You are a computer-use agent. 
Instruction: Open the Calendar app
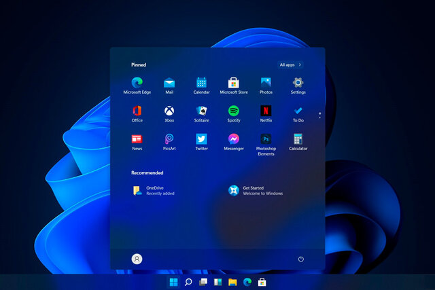tap(201, 86)
